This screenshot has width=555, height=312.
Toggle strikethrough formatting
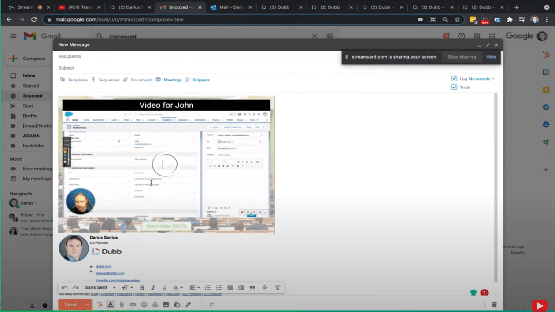tap(265, 287)
